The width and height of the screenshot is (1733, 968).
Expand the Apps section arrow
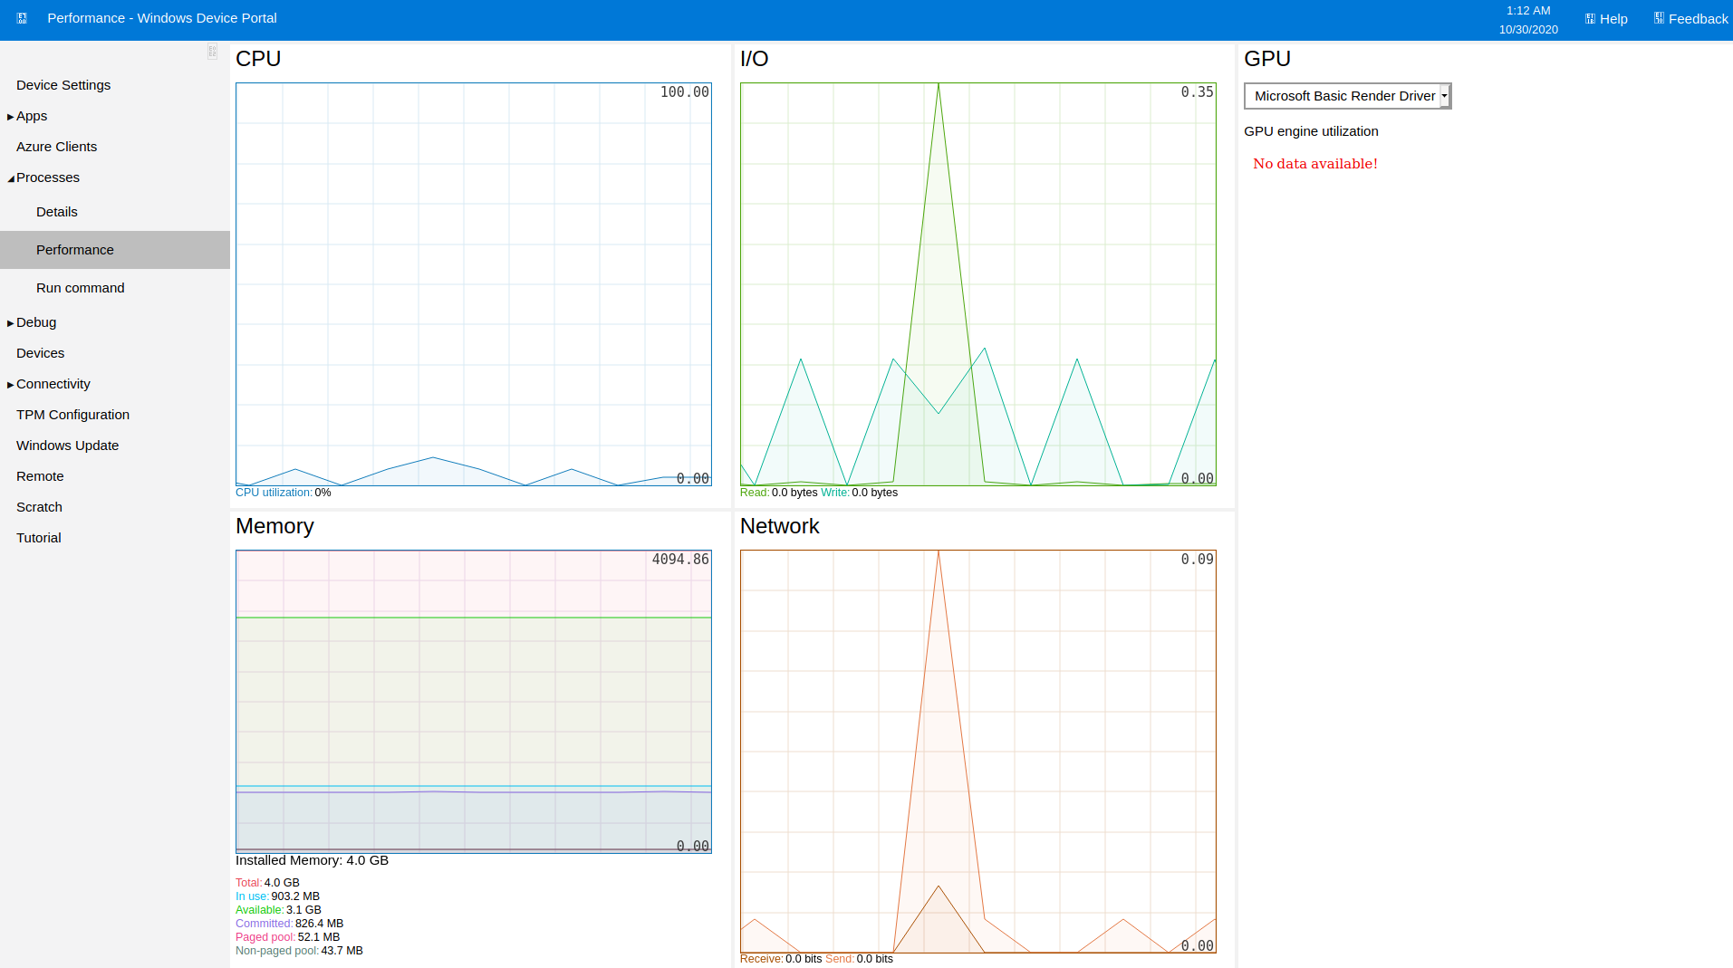pos(10,117)
